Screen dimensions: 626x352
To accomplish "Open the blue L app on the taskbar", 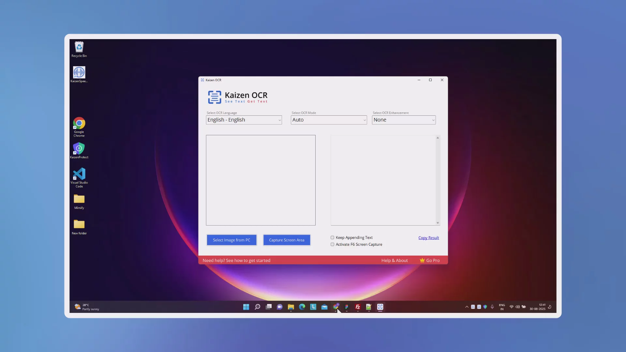I will [313, 307].
